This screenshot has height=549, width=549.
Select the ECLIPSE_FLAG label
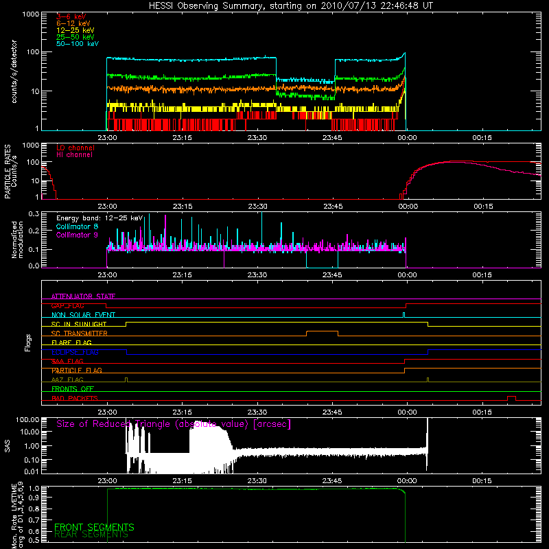tap(75, 352)
